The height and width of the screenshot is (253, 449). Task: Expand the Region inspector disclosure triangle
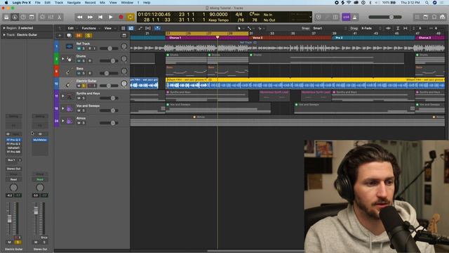[x=4, y=28]
